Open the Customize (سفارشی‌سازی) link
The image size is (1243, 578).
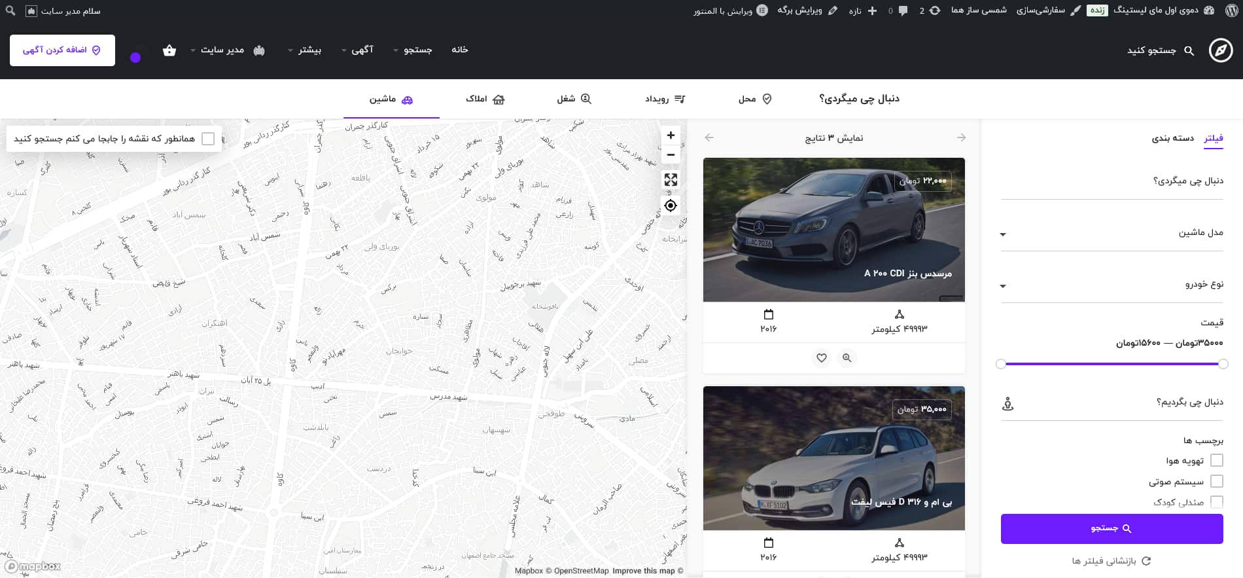tap(1049, 10)
